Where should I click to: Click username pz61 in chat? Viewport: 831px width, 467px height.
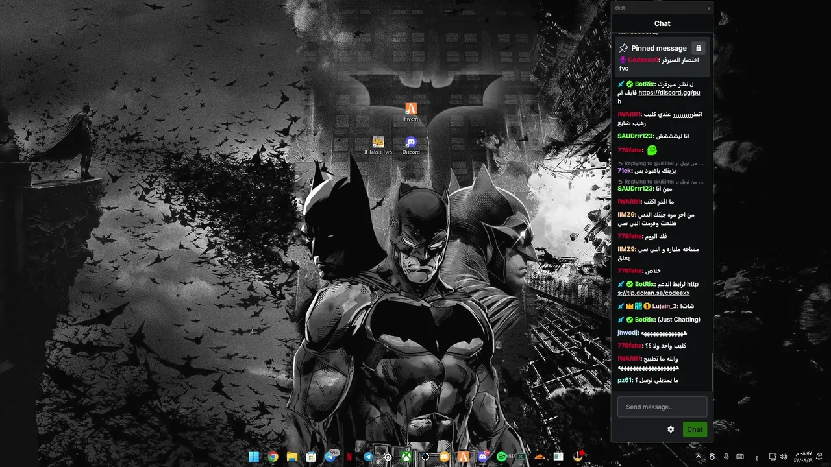pos(625,380)
